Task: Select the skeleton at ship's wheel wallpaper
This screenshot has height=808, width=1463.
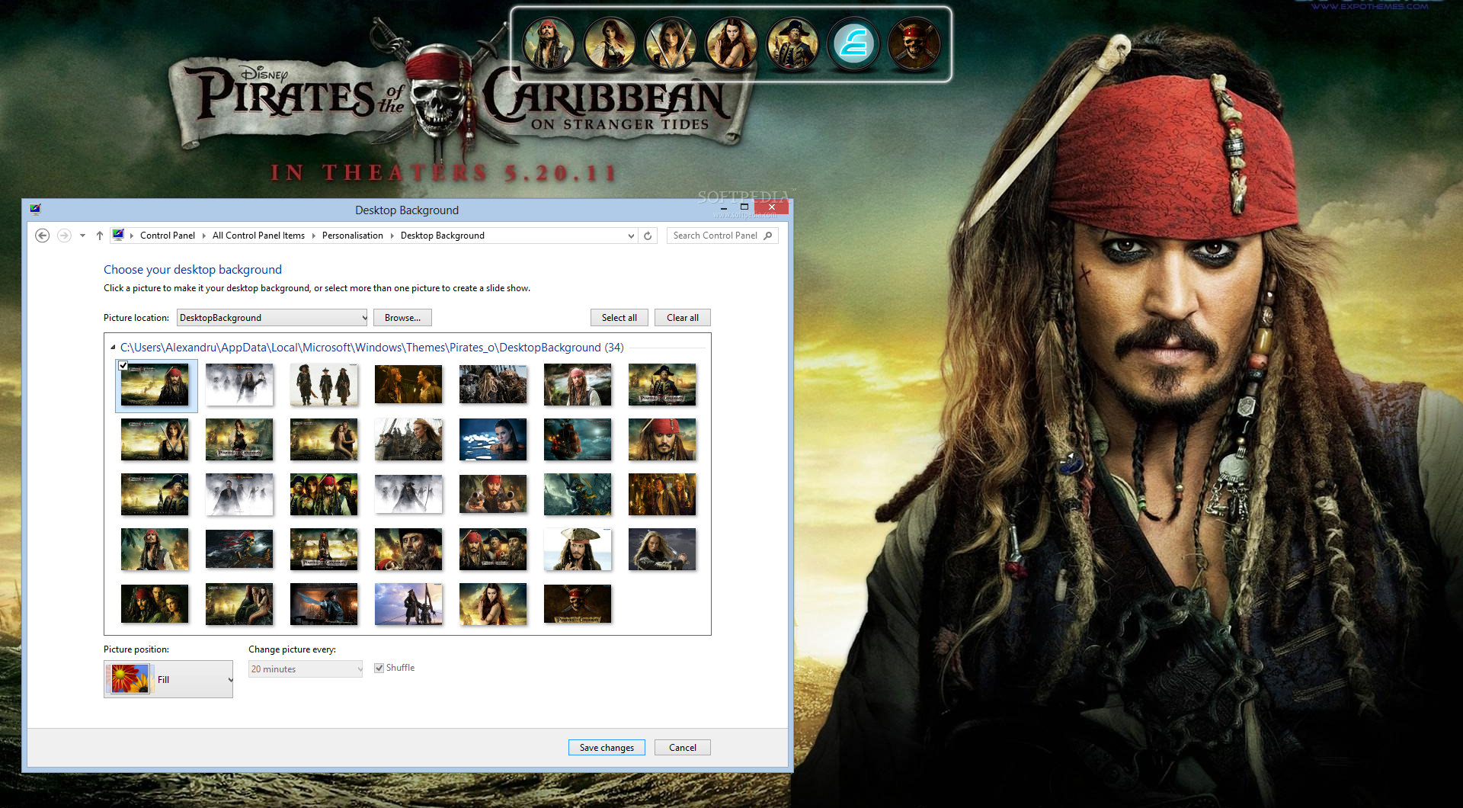Action: 239,549
